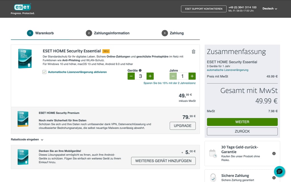291x182 pixels.
Task: Click the padlock icon for Sichere Zahlung
Action: (213, 177)
